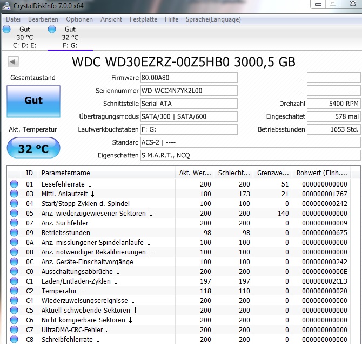Viewport: 362px width, 344px height.
Task: Click status icon of Start/Stopp-Zyklen row
Action: click(14, 203)
